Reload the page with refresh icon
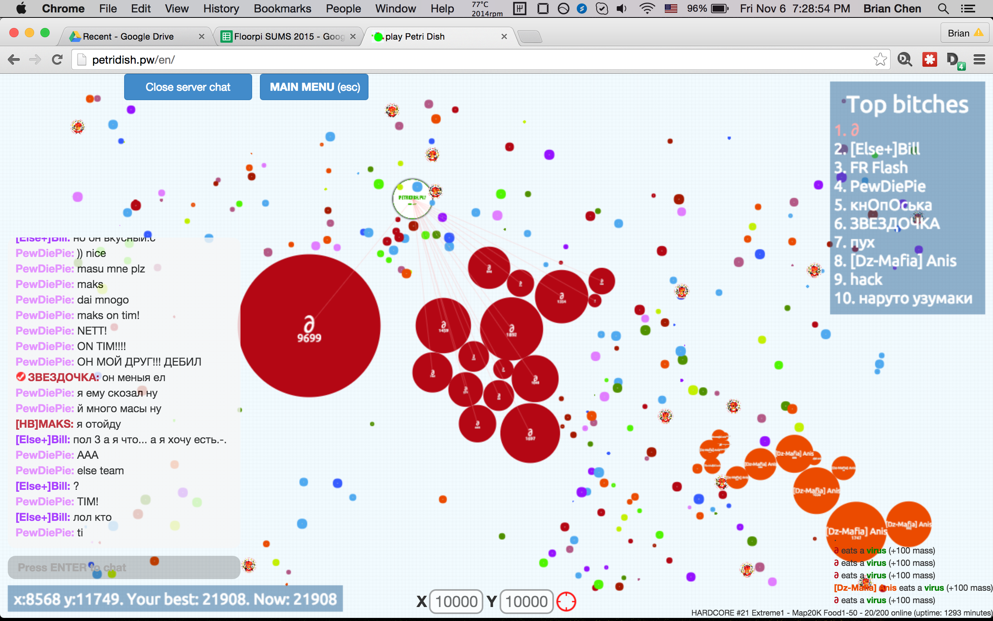The height and width of the screenshot is (621, 993). (x=57, y=59)
